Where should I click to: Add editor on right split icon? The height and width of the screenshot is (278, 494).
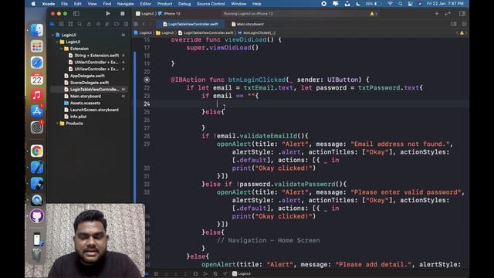[x=464, y=24]
